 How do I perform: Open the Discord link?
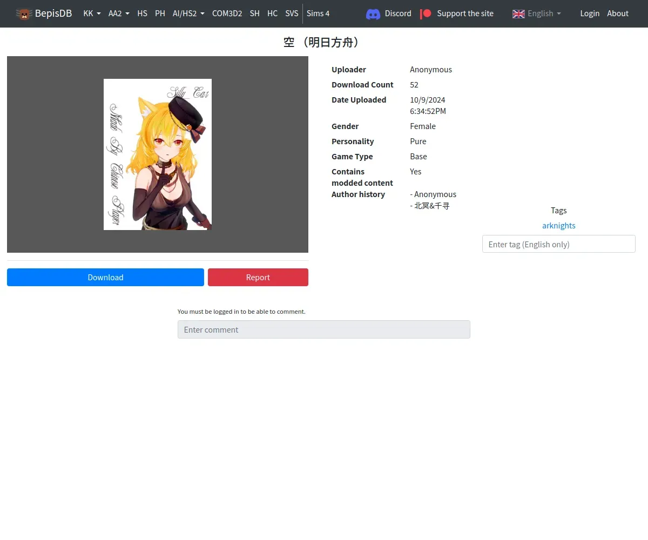pos(398,13)
